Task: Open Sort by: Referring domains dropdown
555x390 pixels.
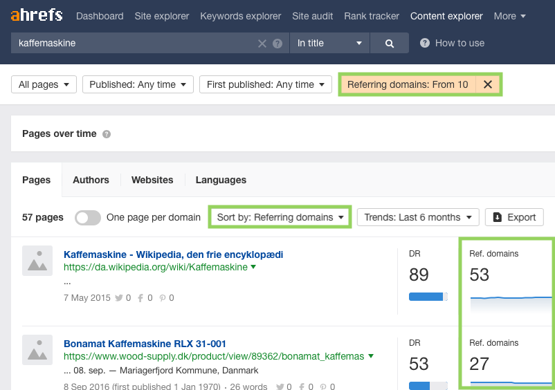Action: tap(280, 217)
